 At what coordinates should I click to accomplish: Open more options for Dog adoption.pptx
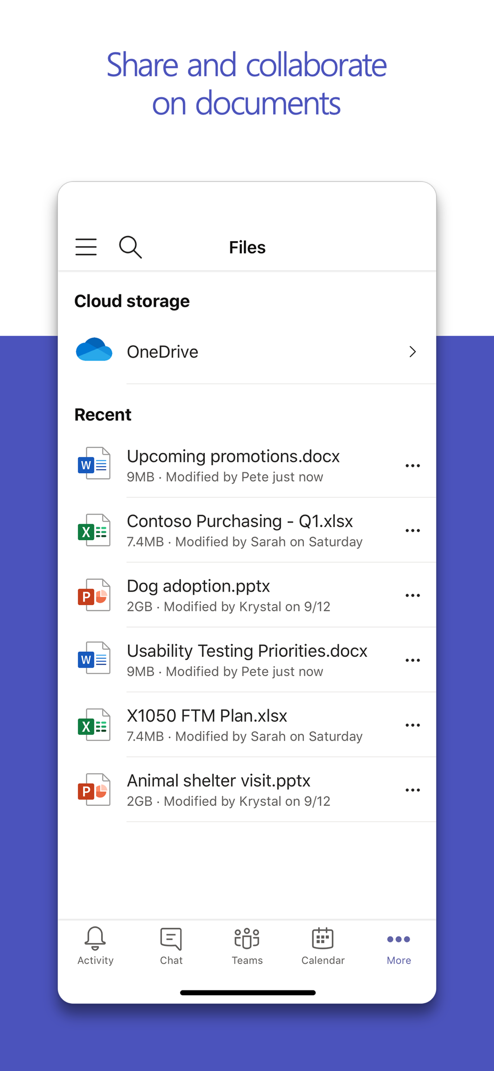[413, 595]
